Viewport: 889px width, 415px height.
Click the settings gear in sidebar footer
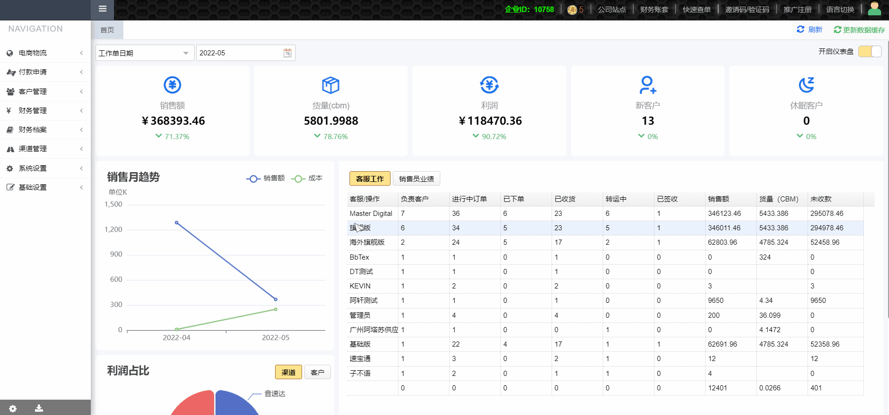point(13,408)
